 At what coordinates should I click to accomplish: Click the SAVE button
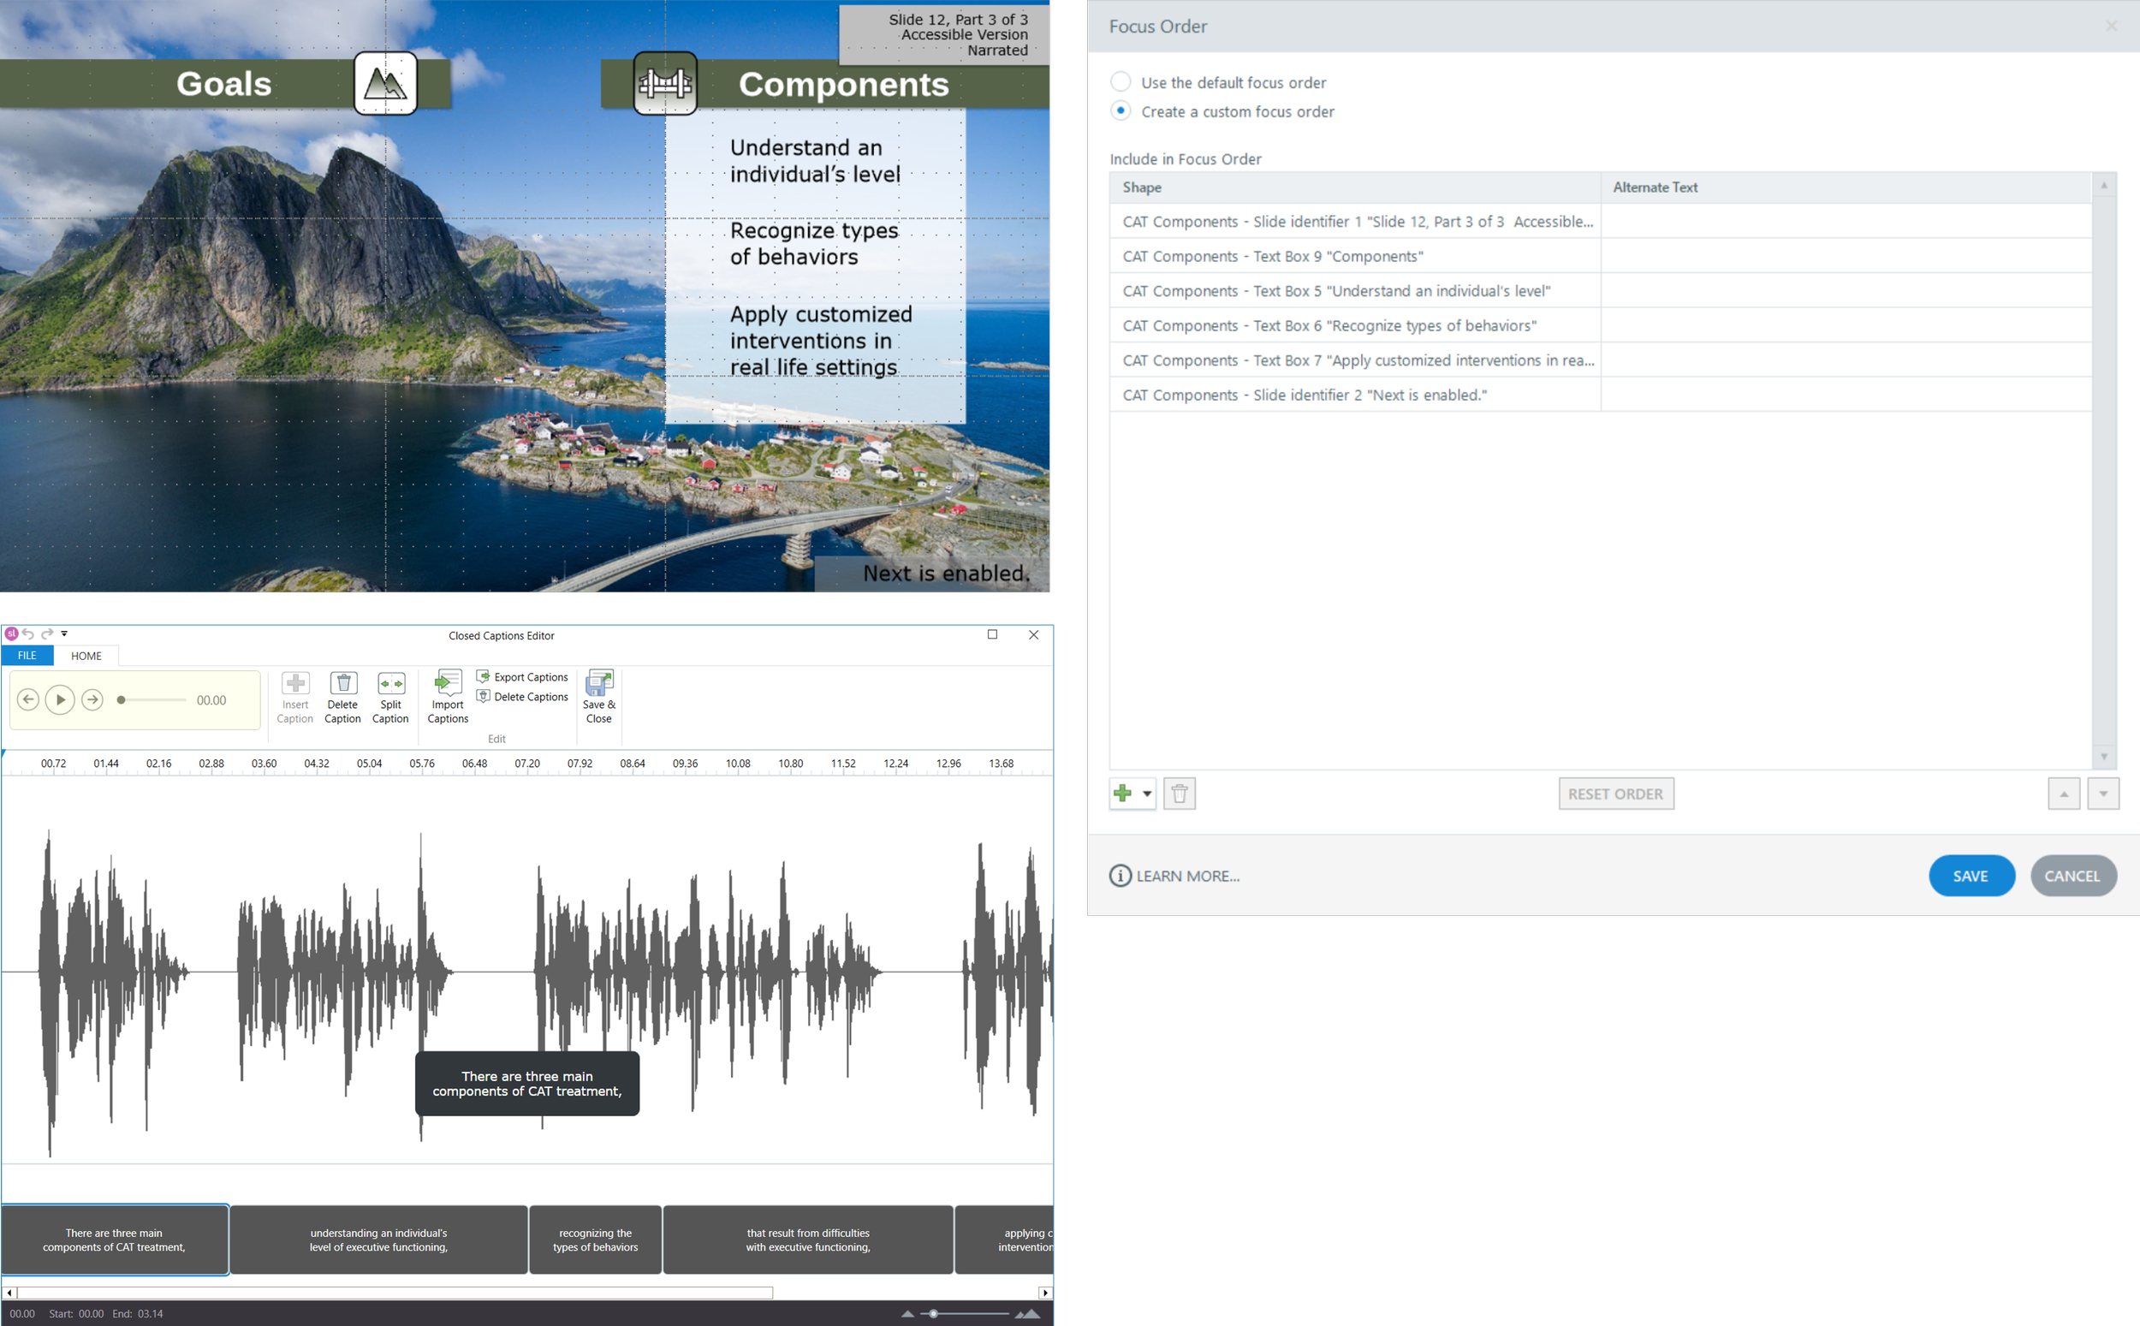click(x=1970, y=875)
